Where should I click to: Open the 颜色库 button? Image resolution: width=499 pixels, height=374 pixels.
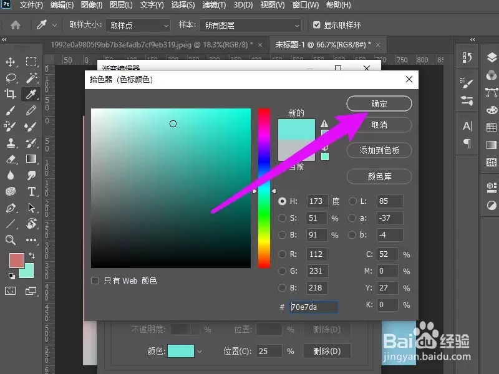(379, 176)
